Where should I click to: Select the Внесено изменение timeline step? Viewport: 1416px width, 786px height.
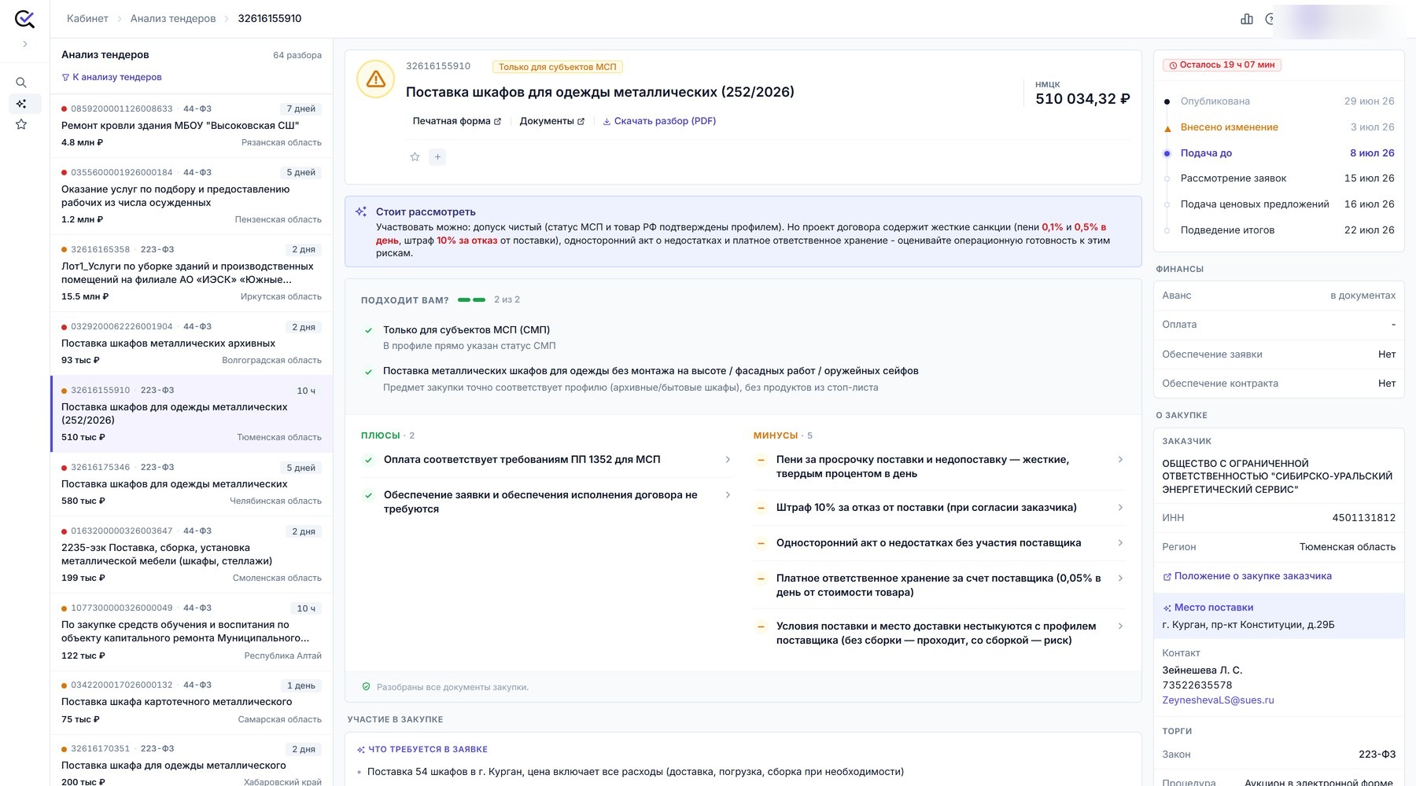(1279, 127)
